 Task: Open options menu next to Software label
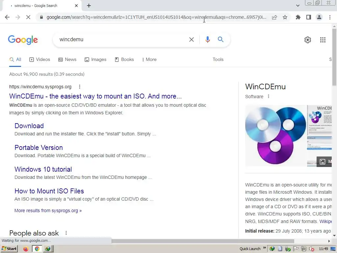pos(269,97)
